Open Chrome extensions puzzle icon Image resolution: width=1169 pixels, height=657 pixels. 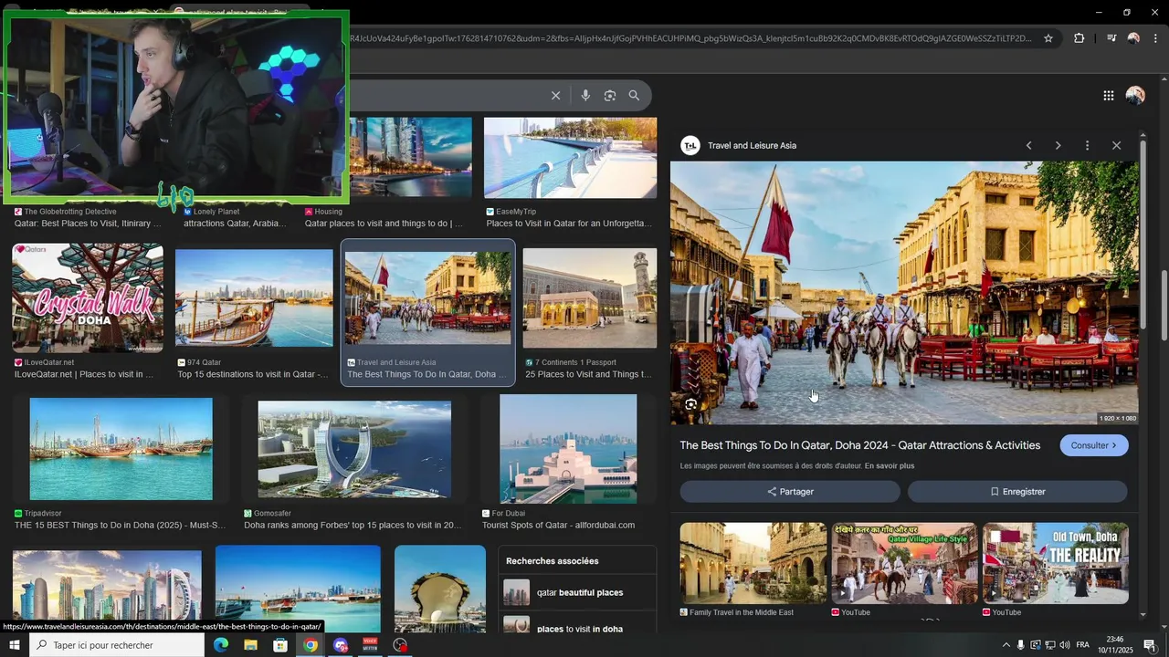pyautogui.click(x=1079, y=38)
